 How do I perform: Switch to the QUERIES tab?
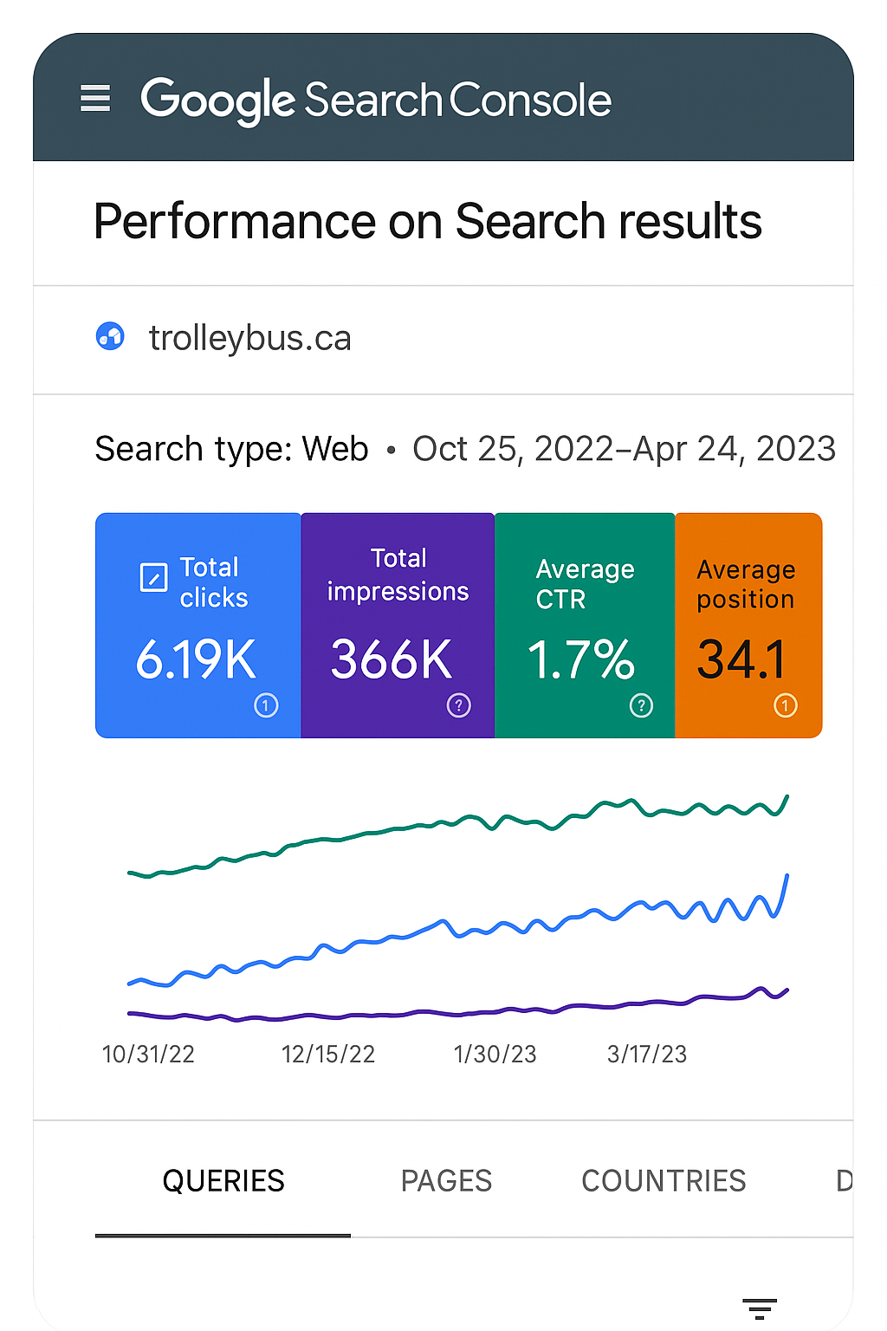[x=223, y=1181]
